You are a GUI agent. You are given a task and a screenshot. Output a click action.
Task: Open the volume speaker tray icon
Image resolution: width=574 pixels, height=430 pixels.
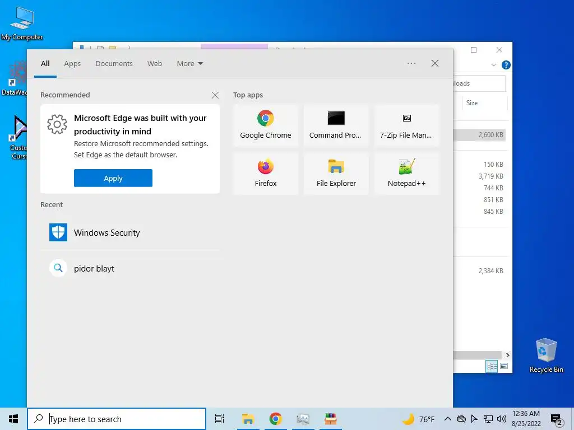[502, 419]
